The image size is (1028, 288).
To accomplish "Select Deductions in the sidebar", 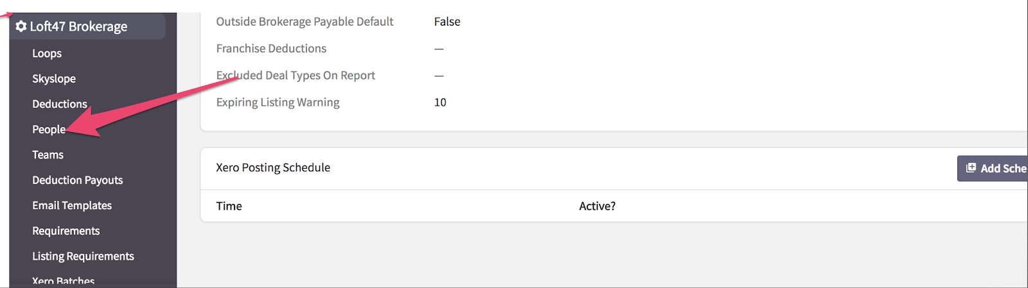I will coord(60,104).
